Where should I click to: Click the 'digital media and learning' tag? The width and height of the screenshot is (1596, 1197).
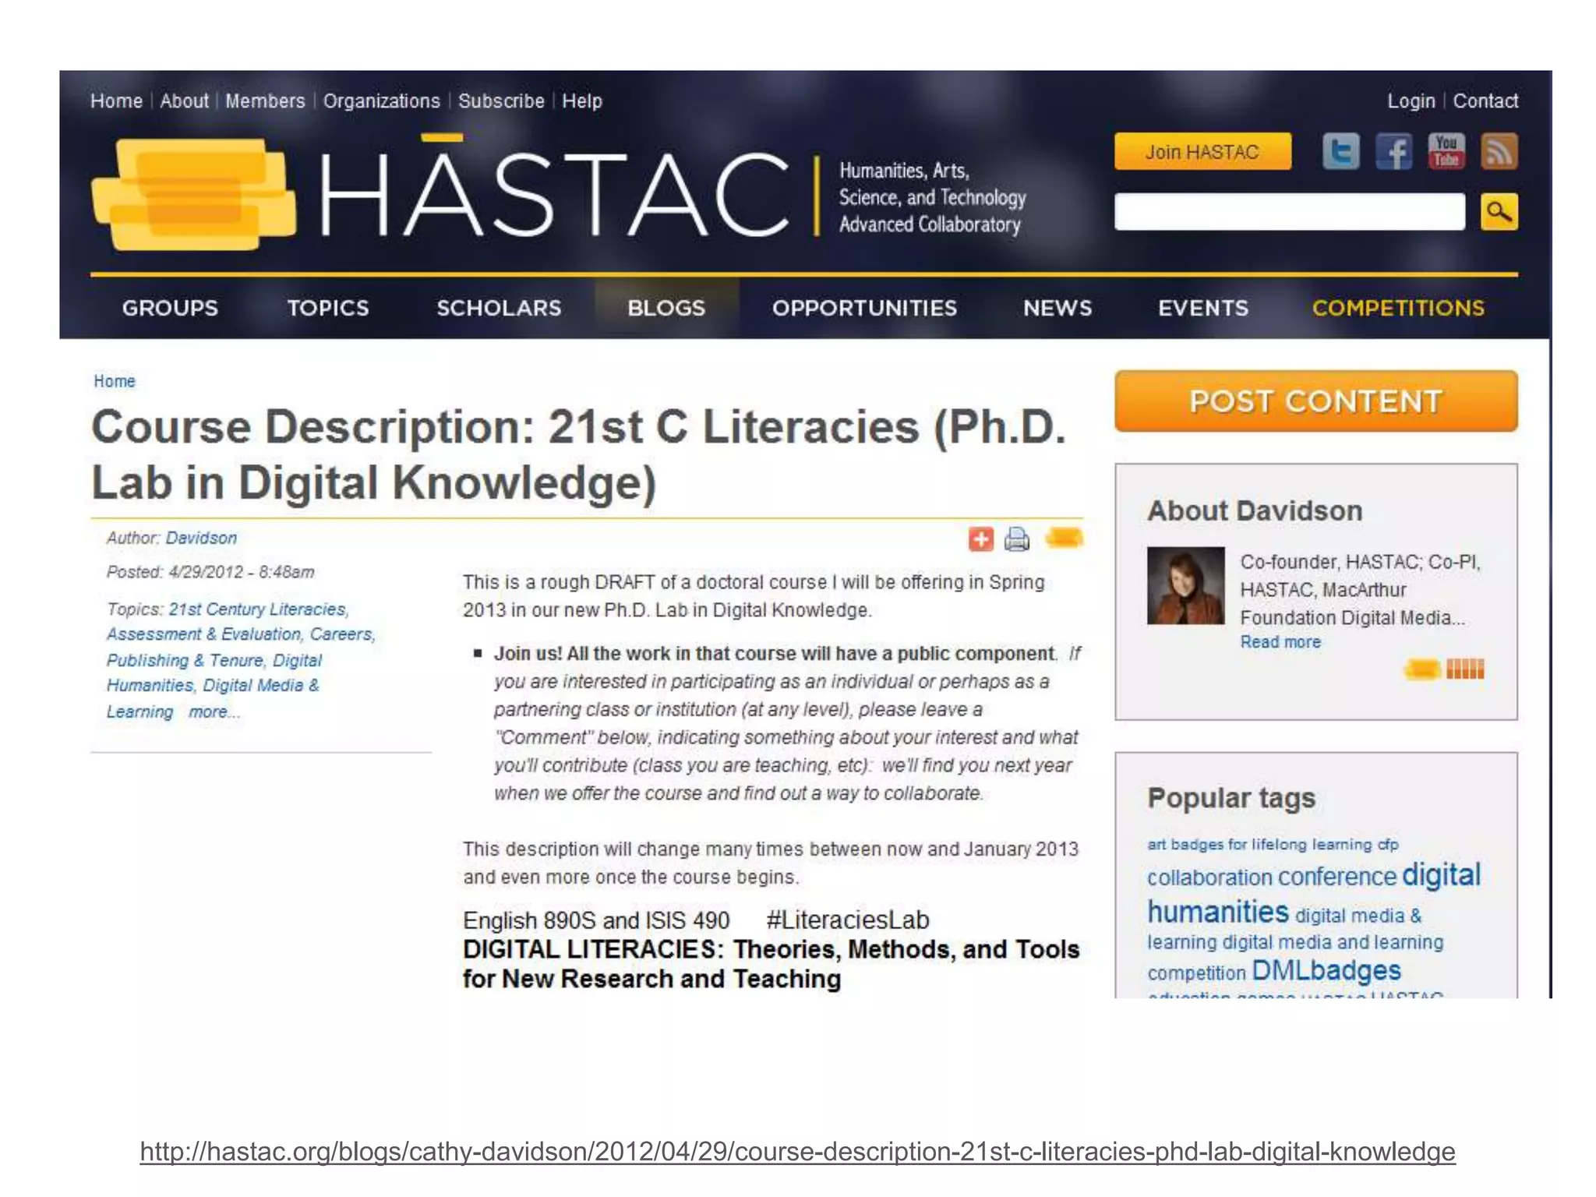(1333, 942)
